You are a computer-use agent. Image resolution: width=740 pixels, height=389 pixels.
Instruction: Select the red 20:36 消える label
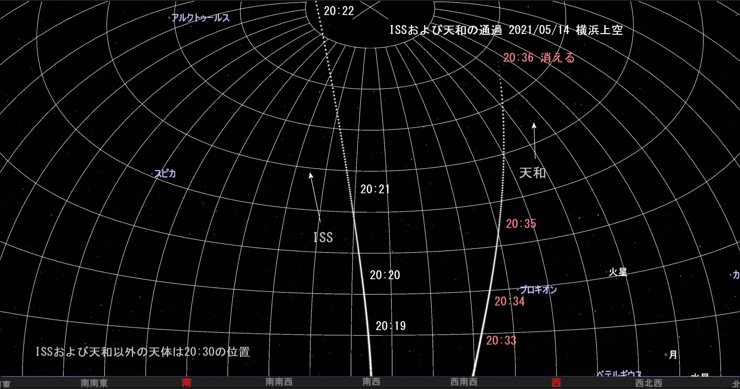[x=539, y=58]
